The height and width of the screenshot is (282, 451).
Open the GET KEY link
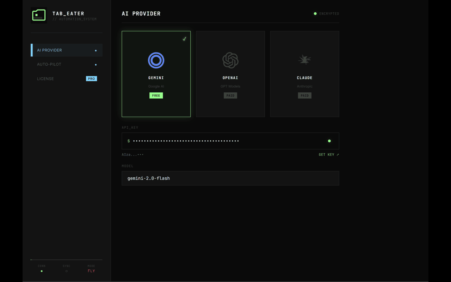[329, 154]
